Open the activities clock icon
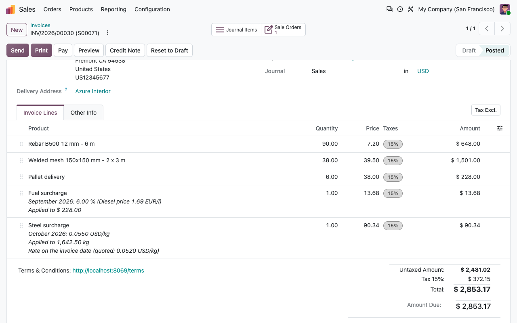Viewport: 517px width, 323px height. coord(400,9)
